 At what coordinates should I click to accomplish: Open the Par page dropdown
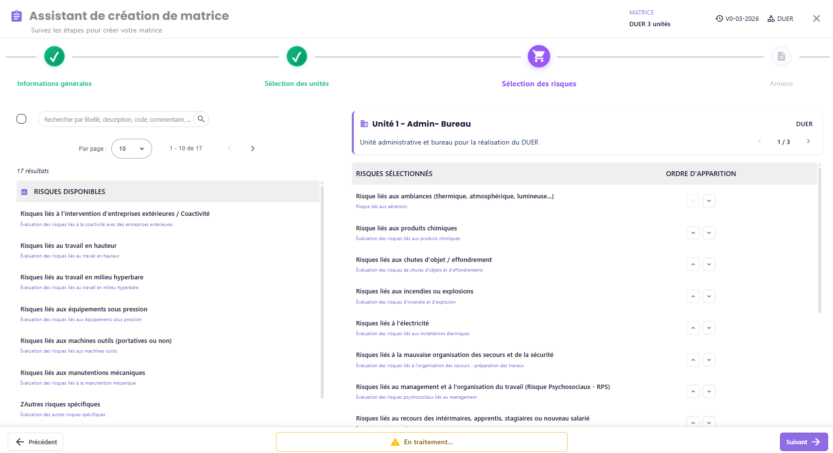point(132,148)
